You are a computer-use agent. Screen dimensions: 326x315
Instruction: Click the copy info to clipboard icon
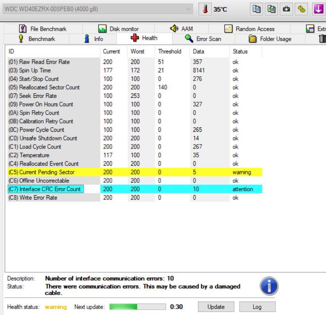pos(256,9)
